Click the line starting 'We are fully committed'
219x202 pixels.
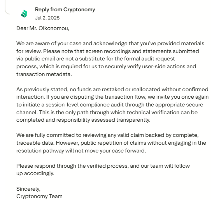[107, 135]
